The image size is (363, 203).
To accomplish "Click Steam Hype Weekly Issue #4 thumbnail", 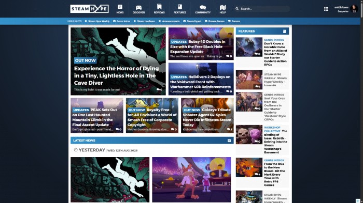I will pyautogui.click(x=249, y=80).
